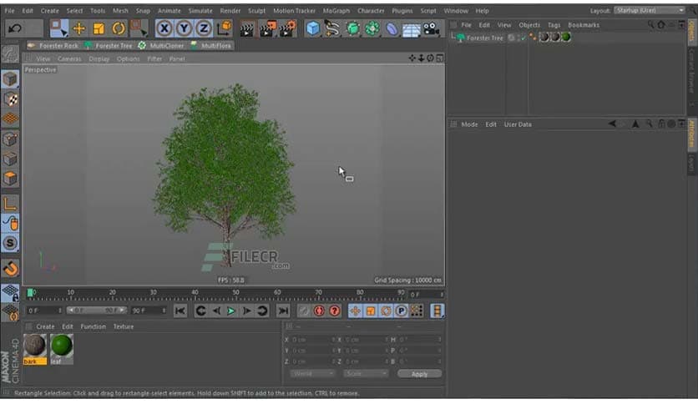Click Render View clapperboard icon
698x404 pixels.
click(x=247, y=29)
